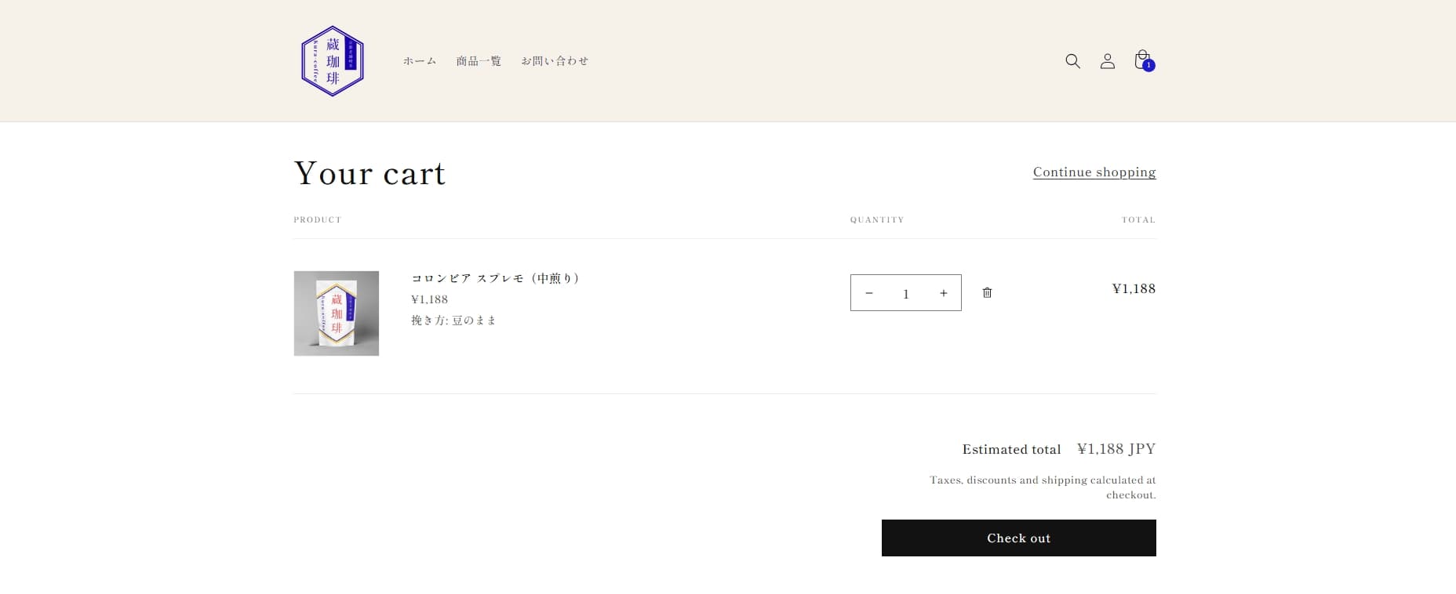Follow the Continue shopping link
Image resolution: width=1456 pixels, height=594 pixels.
coord(1094,172)
